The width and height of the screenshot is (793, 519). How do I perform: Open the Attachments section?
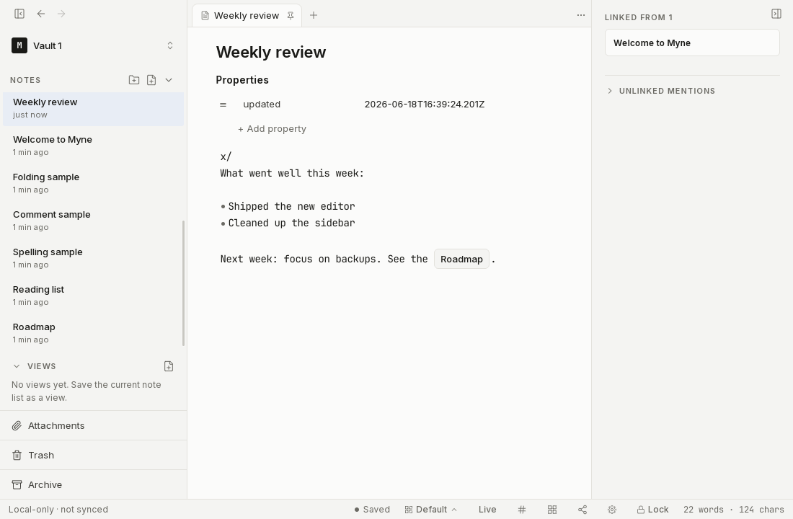pos(93,425)
